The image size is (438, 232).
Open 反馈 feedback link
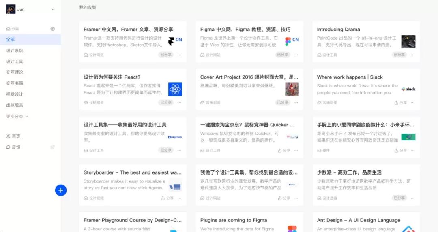(13, 147)
